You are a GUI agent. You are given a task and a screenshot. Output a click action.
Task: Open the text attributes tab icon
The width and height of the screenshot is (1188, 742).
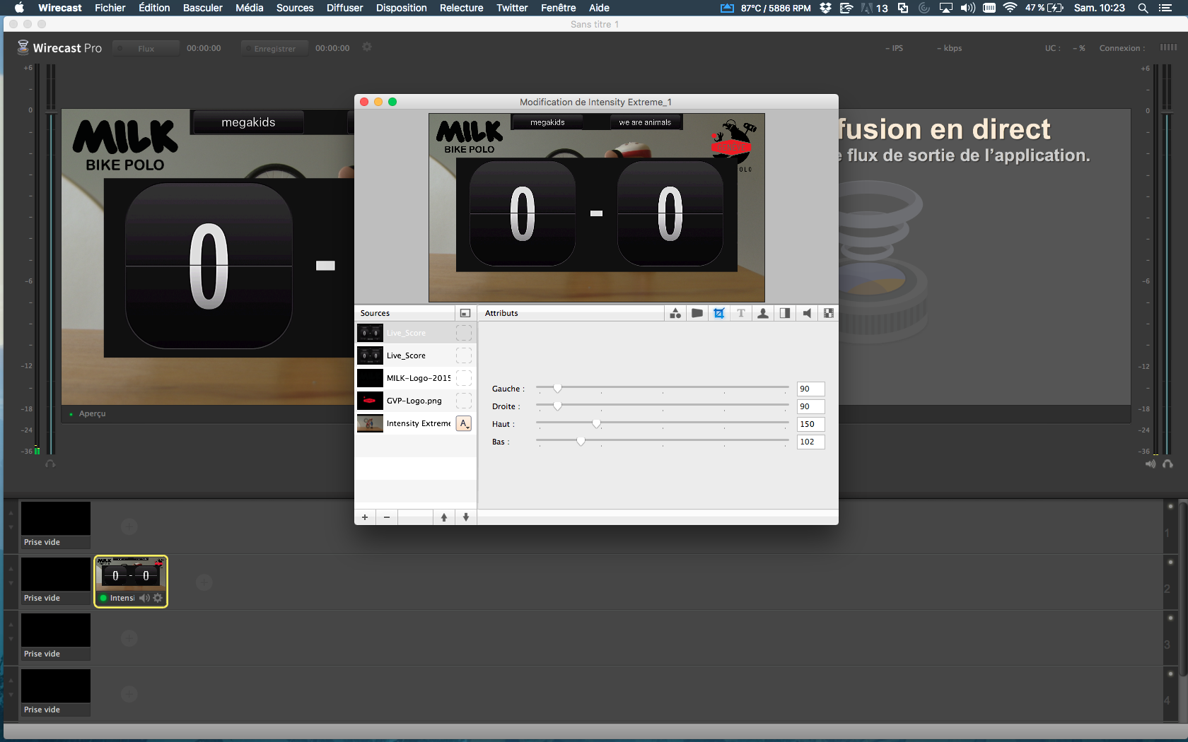pos(741,313)
